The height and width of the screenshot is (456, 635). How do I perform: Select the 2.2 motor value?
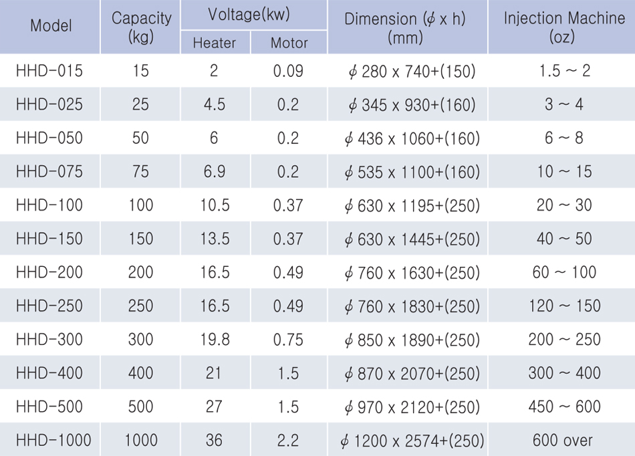288,440
